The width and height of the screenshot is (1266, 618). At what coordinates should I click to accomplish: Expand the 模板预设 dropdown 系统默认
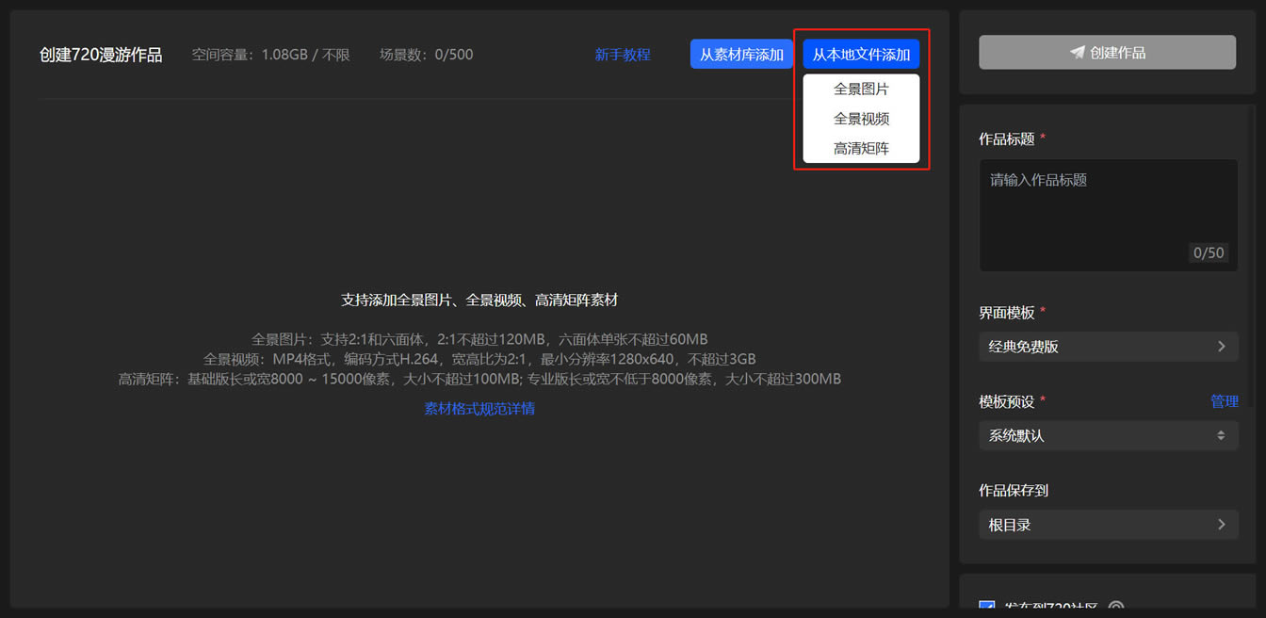coord(1108,435)
